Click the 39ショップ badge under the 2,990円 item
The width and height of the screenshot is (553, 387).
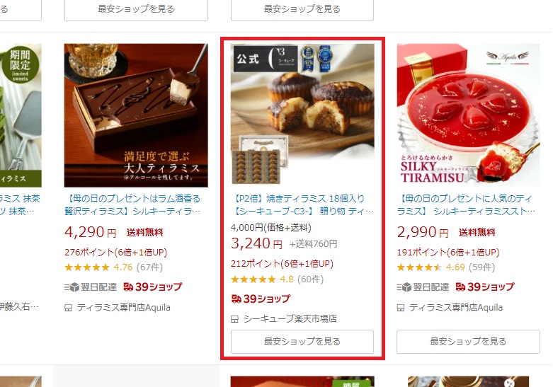(x=485, y=287)
